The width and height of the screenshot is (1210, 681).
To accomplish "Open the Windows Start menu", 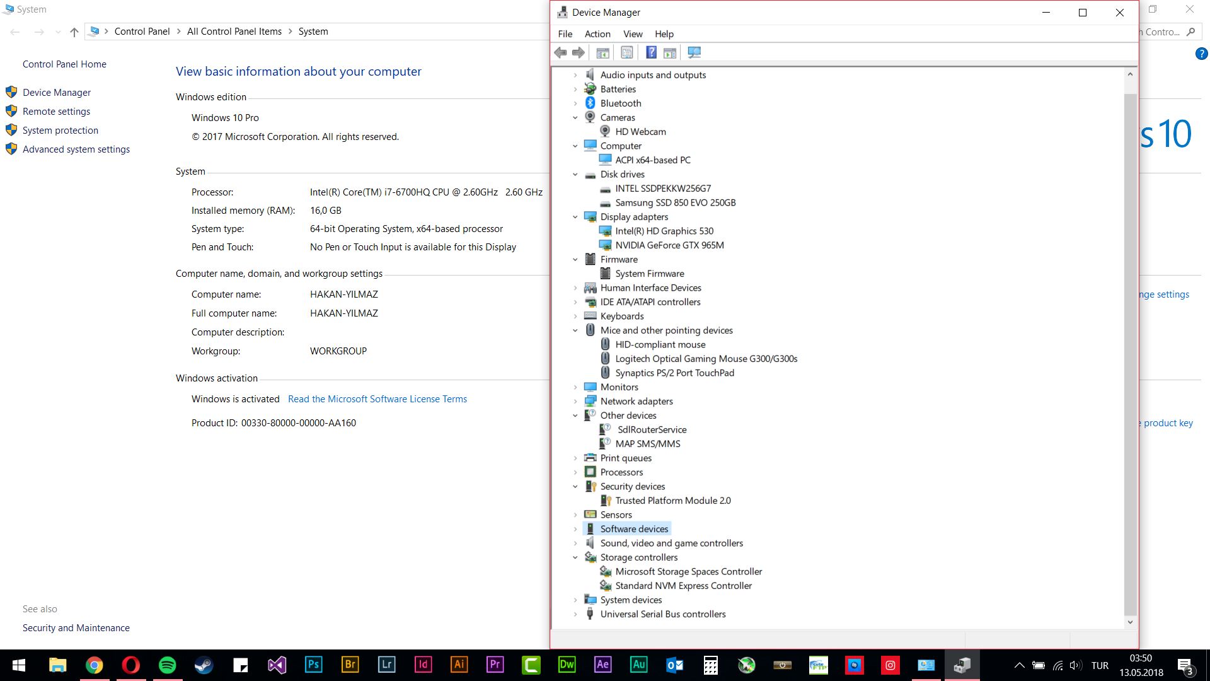I will [x=19, y=665].
